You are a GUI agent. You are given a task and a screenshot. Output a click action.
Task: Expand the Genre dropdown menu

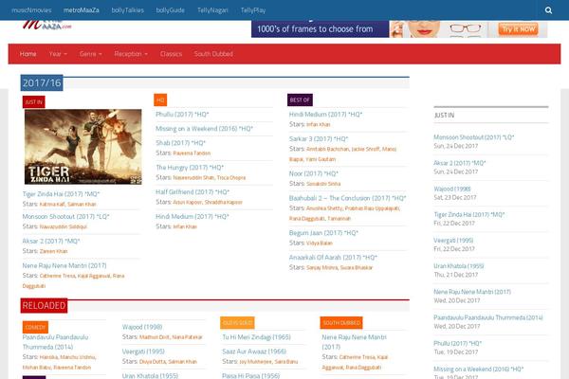[91, 54]
